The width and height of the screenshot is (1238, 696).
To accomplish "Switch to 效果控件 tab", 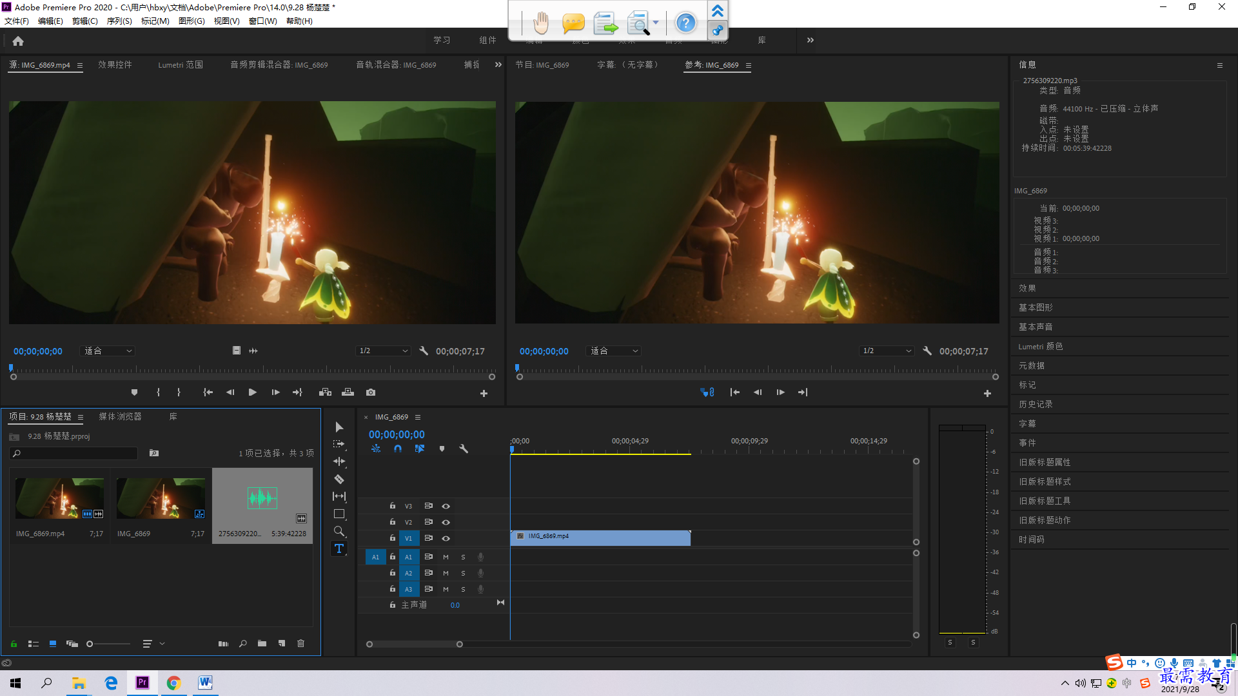I will (x=115, y=65).
